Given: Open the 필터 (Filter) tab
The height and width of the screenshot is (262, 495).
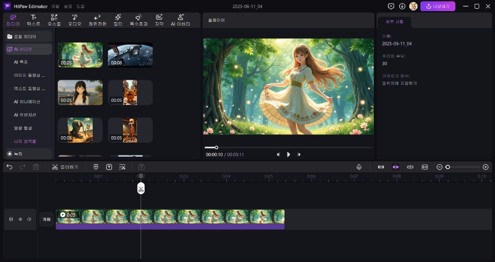Looking at the screenshot, I should pyautogui.click(x=118, y=20).
